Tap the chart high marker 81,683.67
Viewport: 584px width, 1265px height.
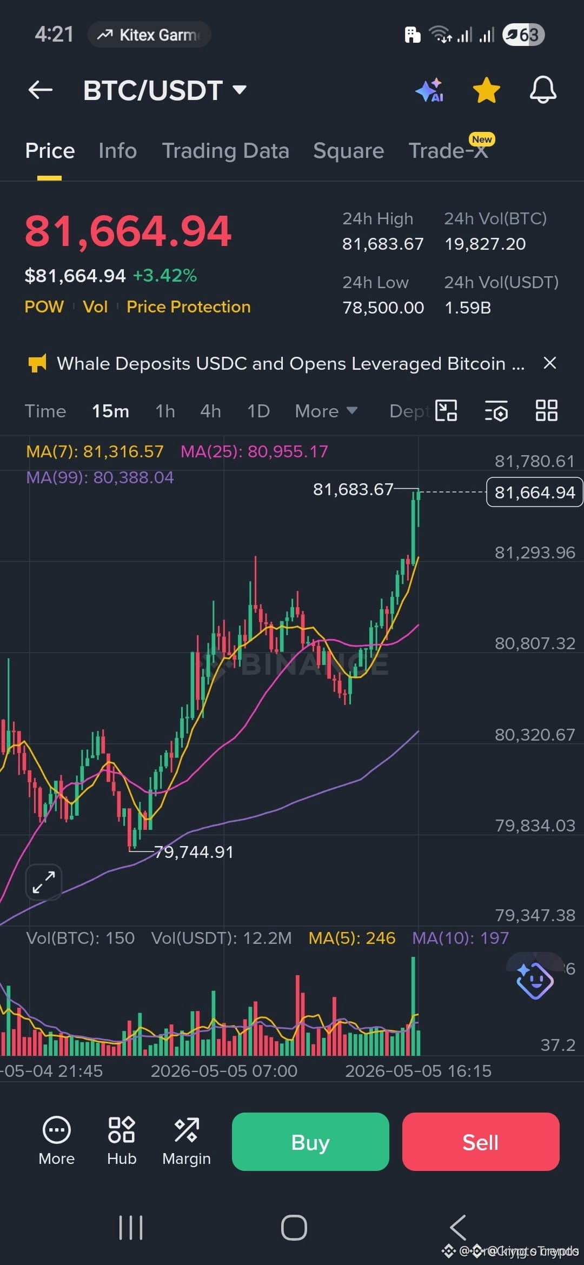click(x=353, y=489)
